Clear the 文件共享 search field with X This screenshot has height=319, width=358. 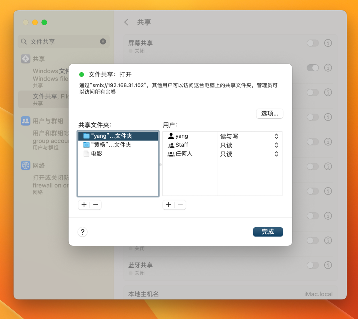click(x=103, y=41)
